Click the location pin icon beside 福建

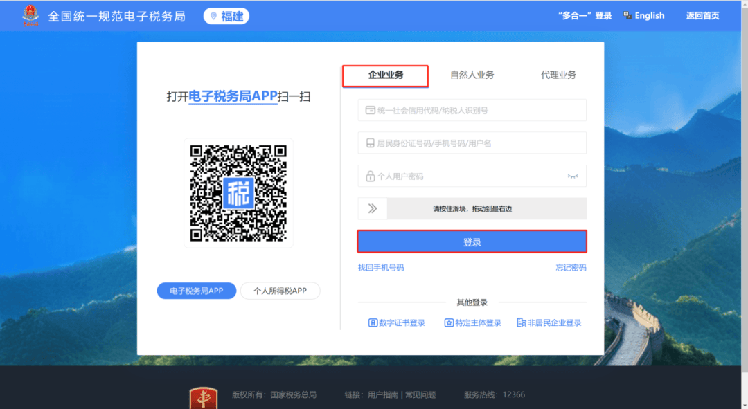click(x=213, y=16)
